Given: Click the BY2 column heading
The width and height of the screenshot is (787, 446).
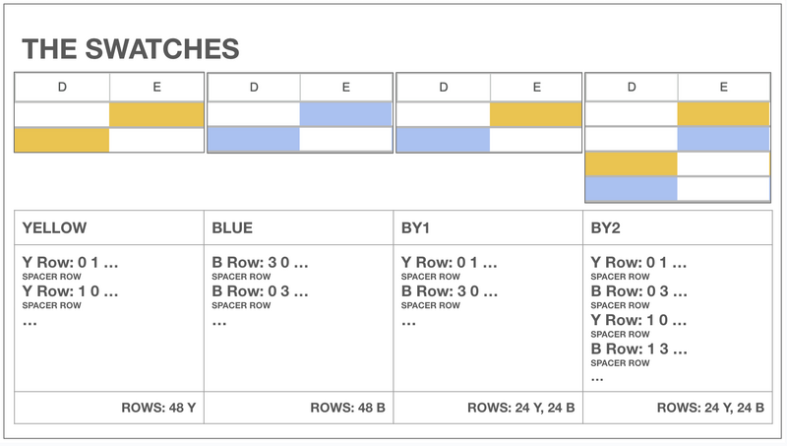Looking at the screenshot, I should click(605, 228).
